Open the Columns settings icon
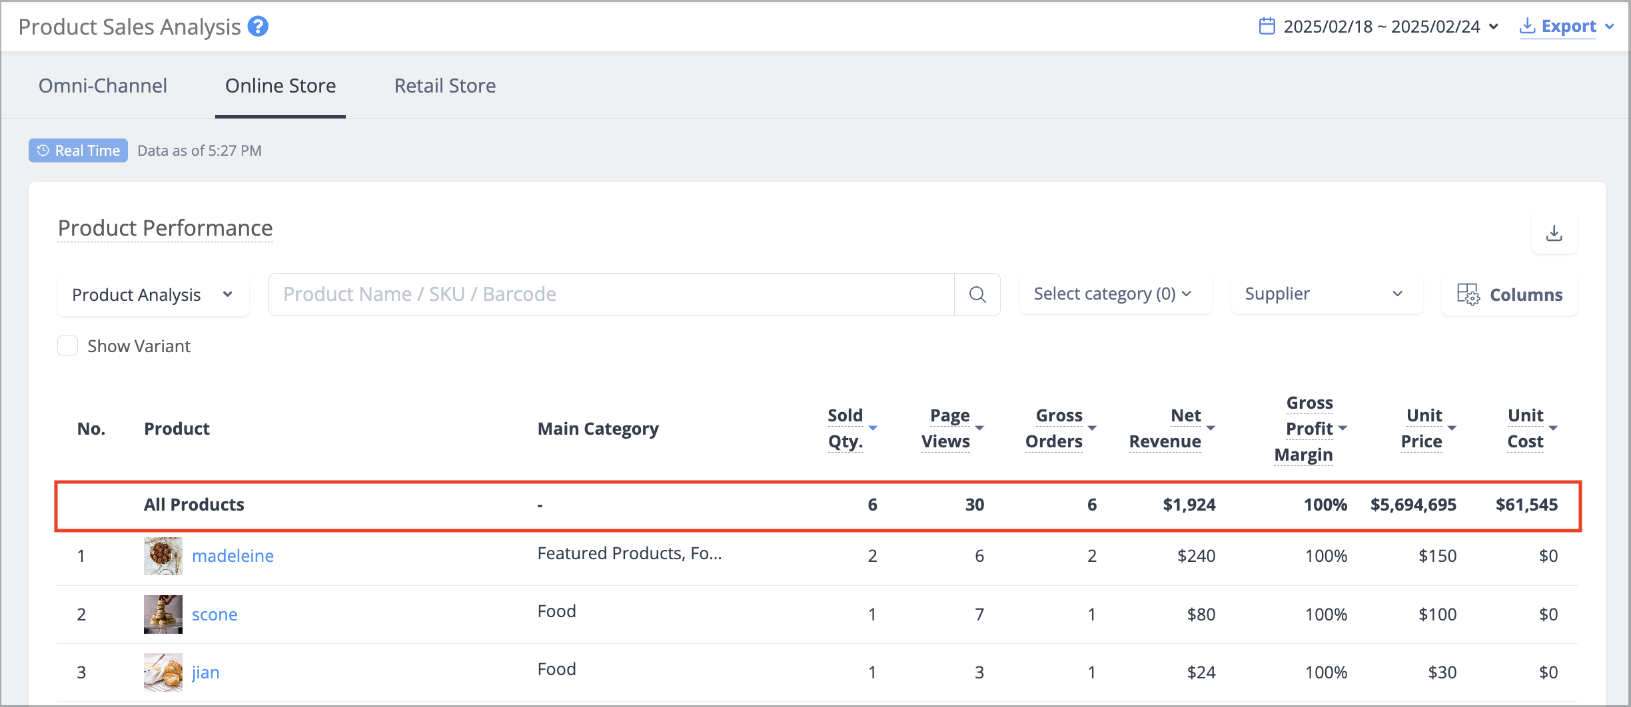The image size is (1631, 707). click(x=1468, y=294)
